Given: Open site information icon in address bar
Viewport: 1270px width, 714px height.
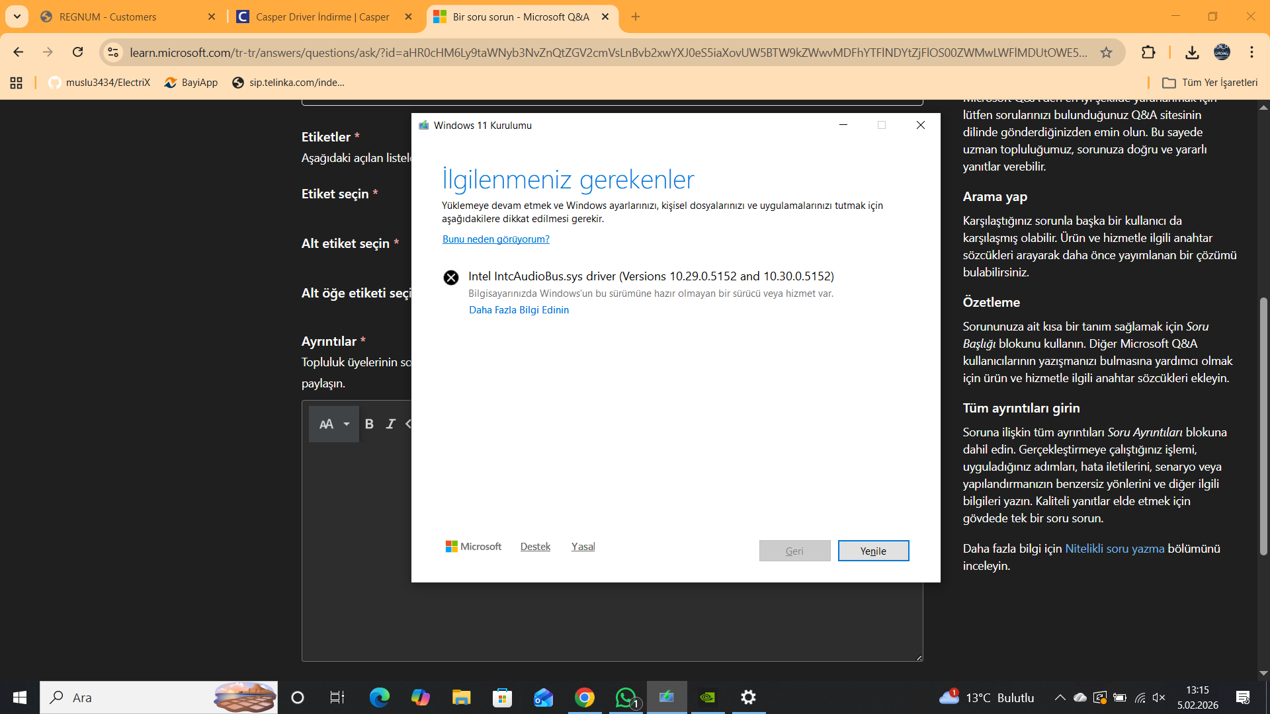Looking at the screenshot, I should pos(113,52).
